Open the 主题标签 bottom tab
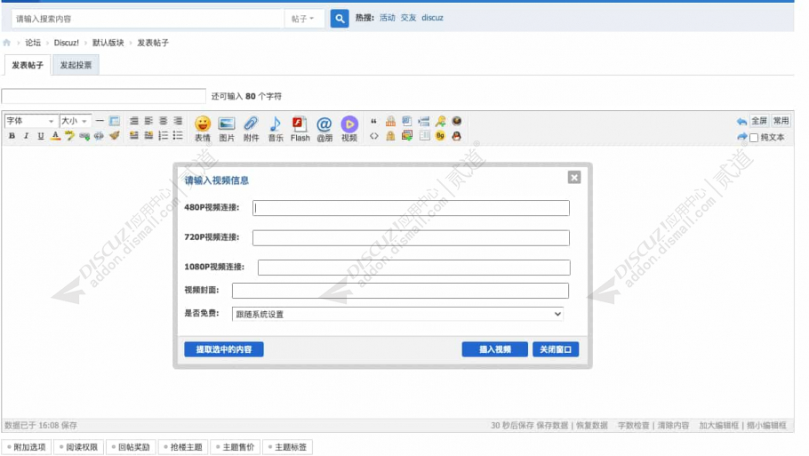809x456 pixels. pyautogui.click(x=287, y=447)
